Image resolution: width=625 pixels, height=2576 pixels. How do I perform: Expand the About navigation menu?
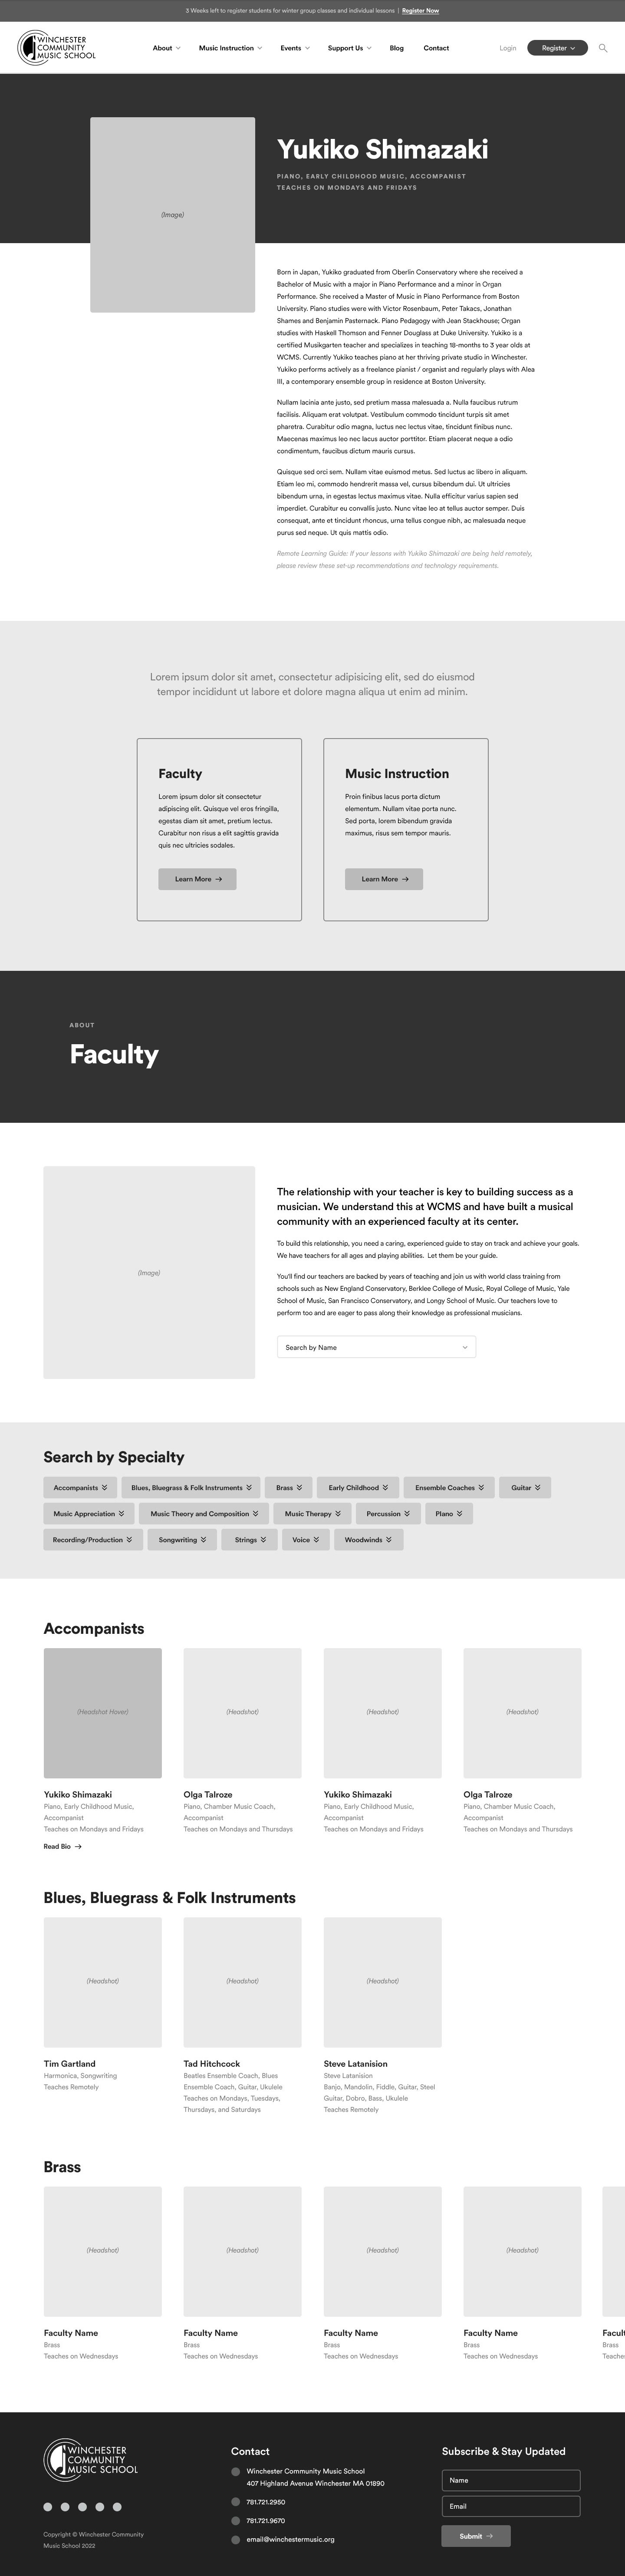[166, 48]
